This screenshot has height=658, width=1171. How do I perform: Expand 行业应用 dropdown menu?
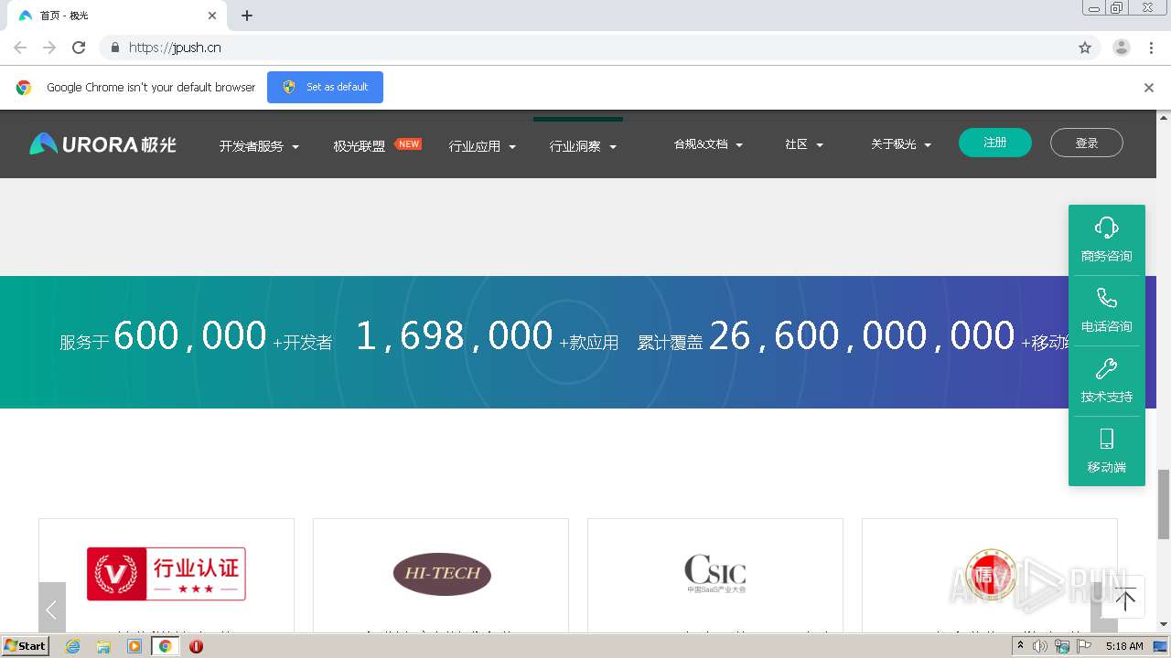tap(482, 146)
